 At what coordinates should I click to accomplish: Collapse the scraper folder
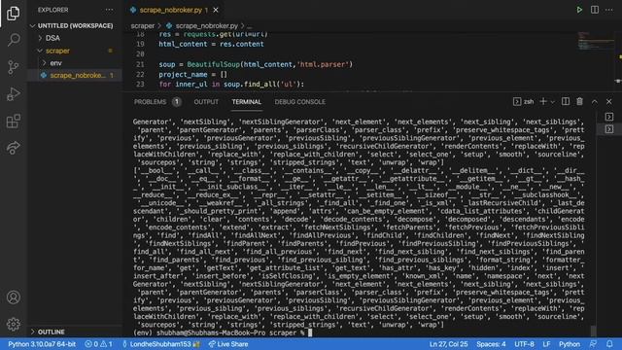(57, 51)
